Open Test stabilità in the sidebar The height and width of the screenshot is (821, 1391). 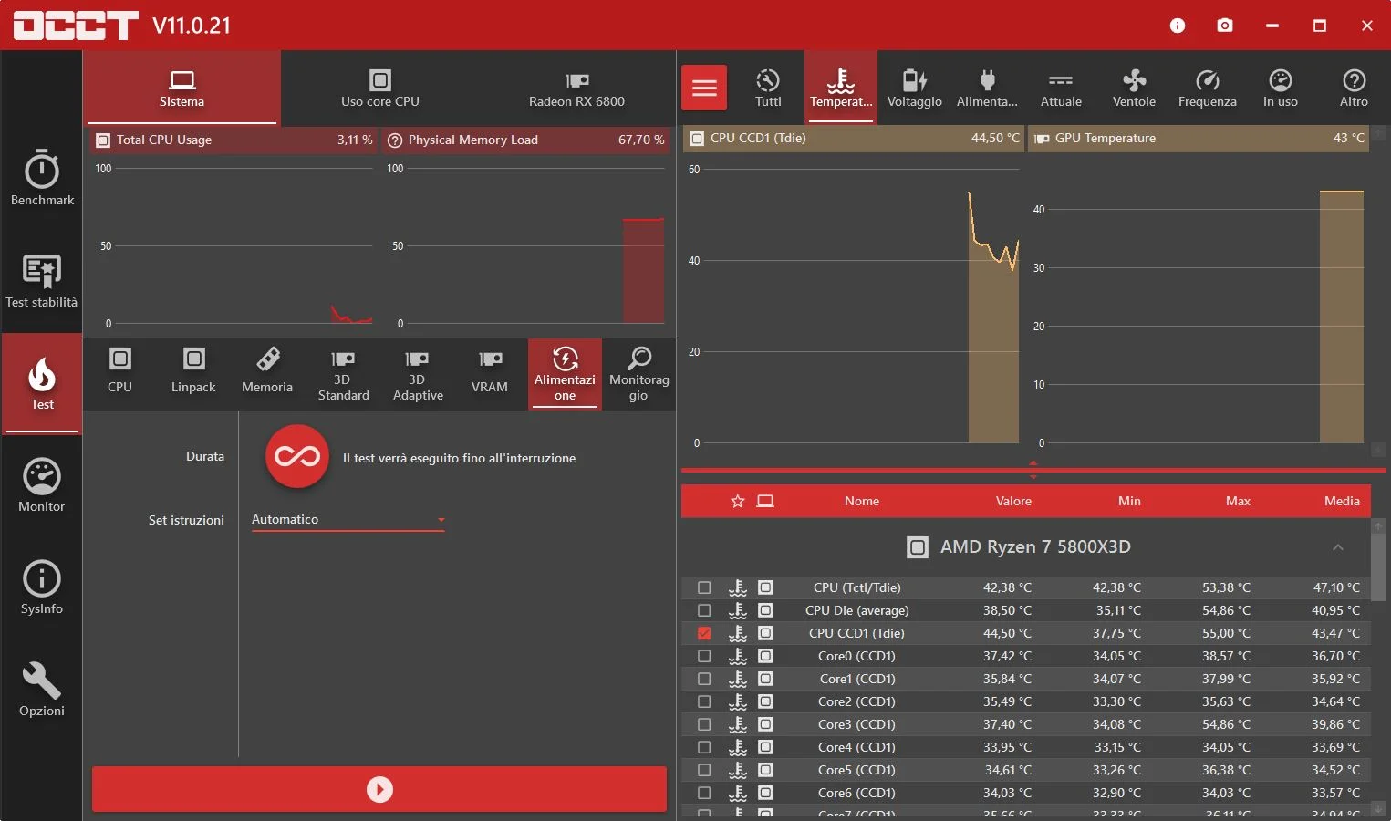coord(42,281)
